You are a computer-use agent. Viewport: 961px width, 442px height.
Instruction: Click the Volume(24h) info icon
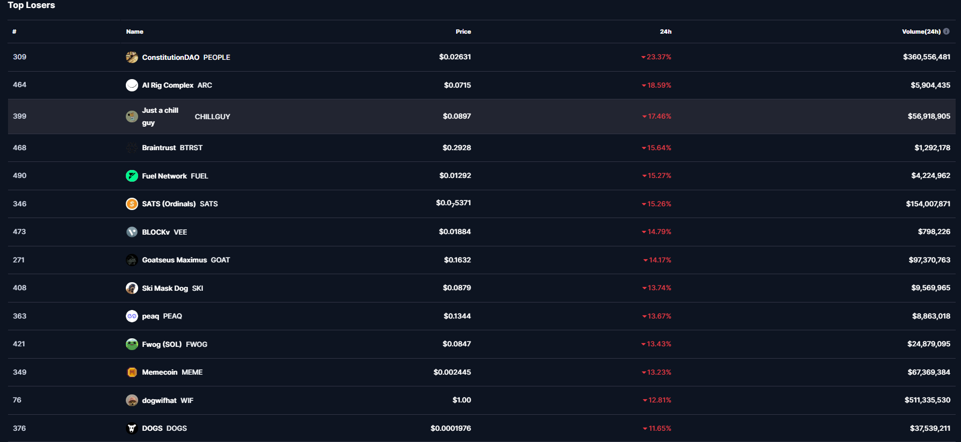(x=947, y=32)
